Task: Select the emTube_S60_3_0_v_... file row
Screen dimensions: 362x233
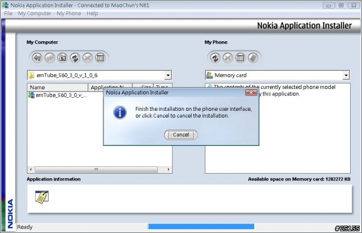Action: (x=58, y=95)
